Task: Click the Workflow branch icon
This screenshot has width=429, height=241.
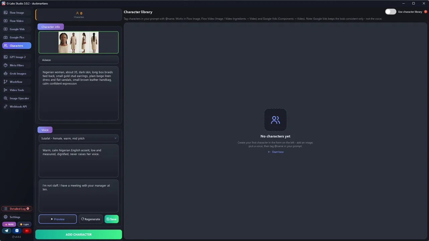Action: [x=5, y=82]
